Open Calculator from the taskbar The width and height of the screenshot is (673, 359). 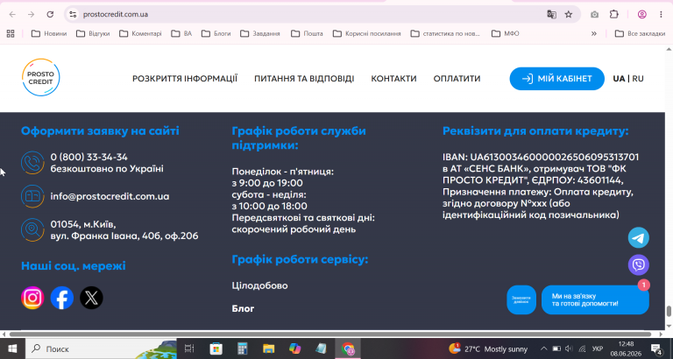click(x=243, y=348)
